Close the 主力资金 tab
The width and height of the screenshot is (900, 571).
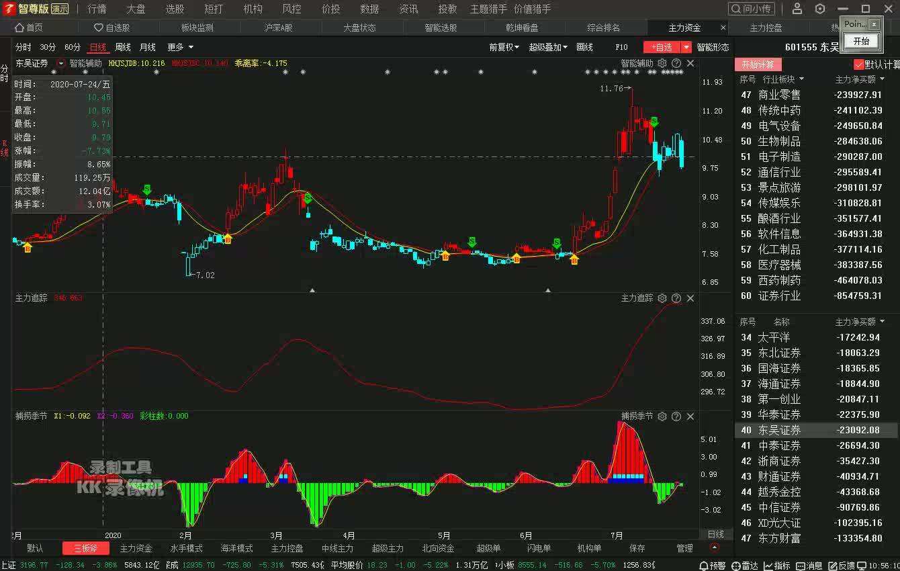[723, 28]
